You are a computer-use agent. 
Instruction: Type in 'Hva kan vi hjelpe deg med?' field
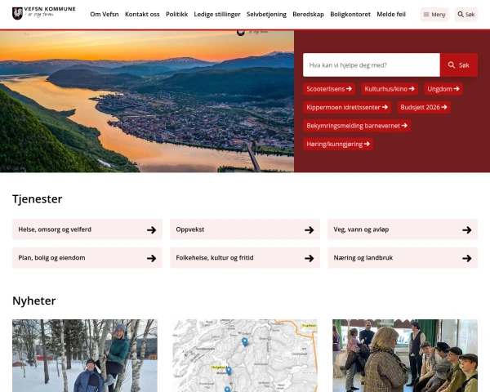pyautogui.click(x=371, y=65)
